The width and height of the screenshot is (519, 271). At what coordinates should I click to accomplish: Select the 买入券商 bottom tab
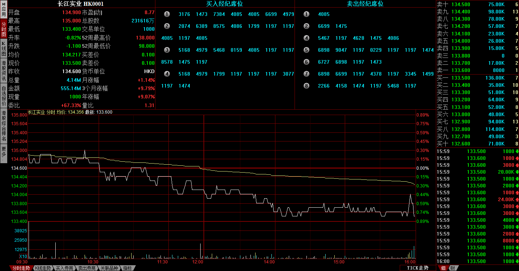64,268
